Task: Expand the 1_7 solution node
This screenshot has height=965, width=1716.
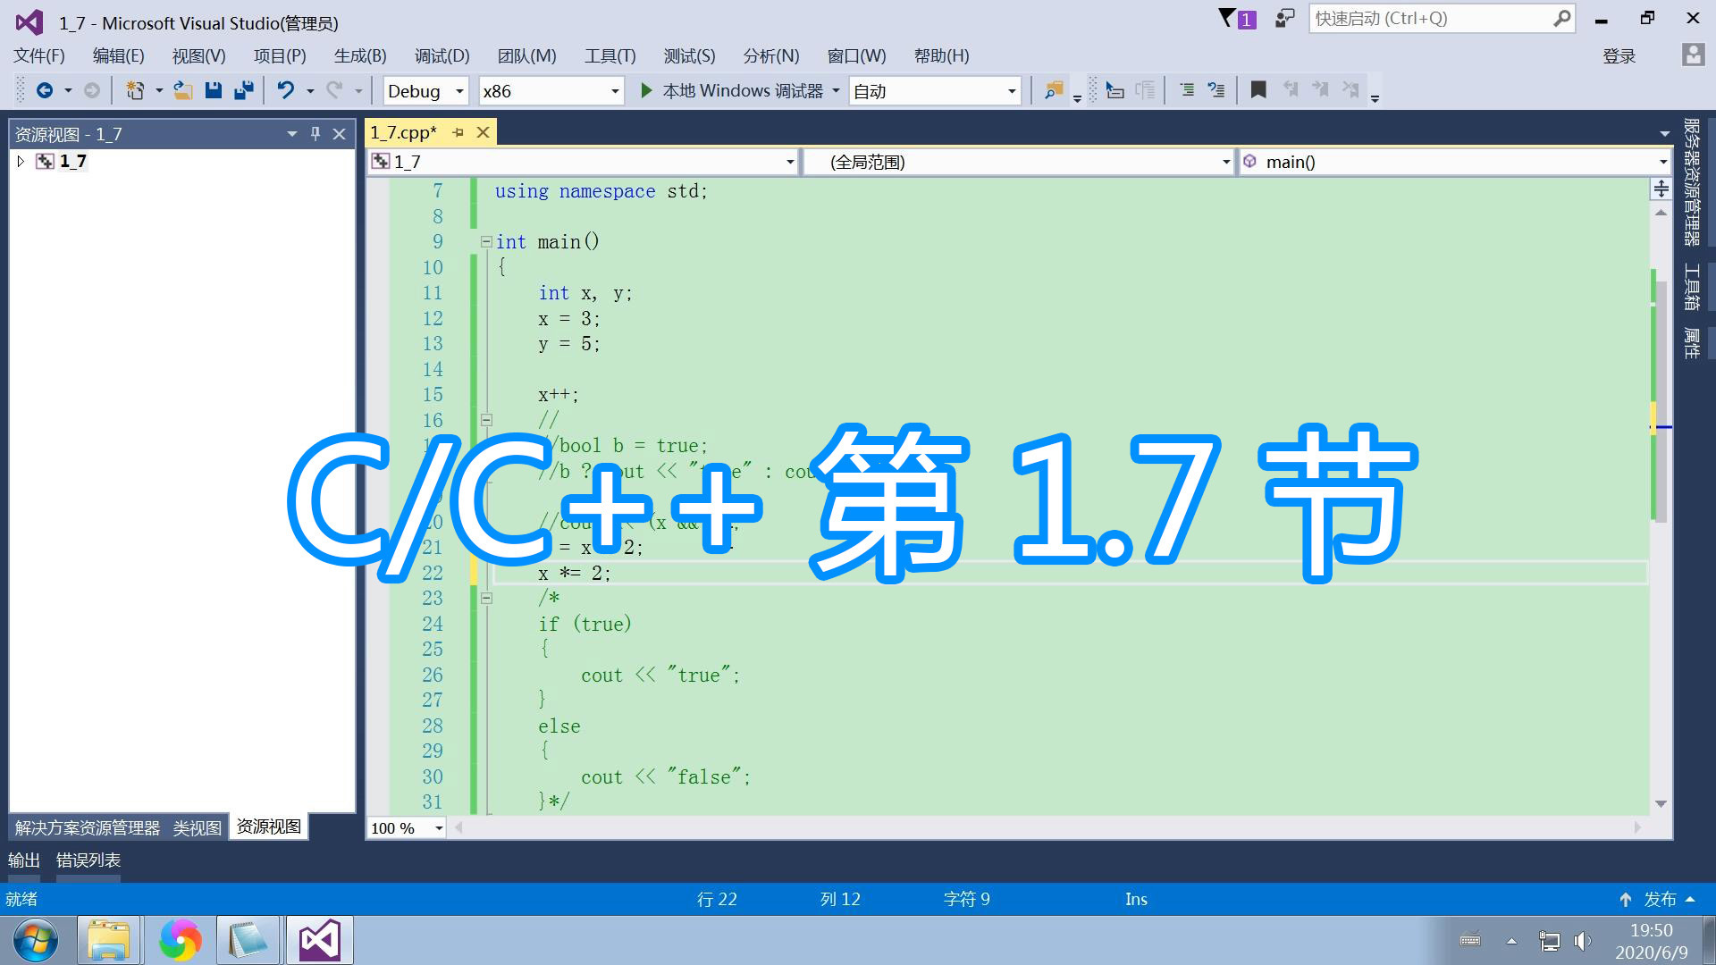Action: (21, 161)
